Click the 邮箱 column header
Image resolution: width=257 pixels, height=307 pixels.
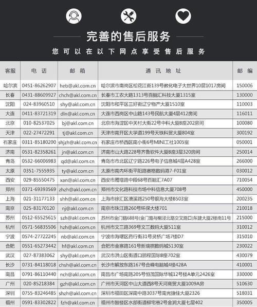[78, 70]
